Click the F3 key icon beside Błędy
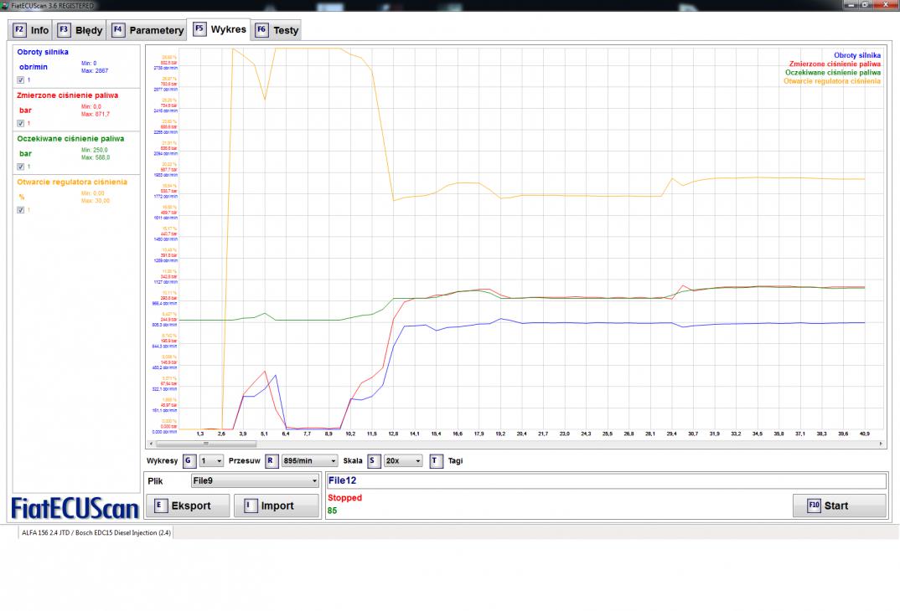900x611 pixels. (64, 30)
